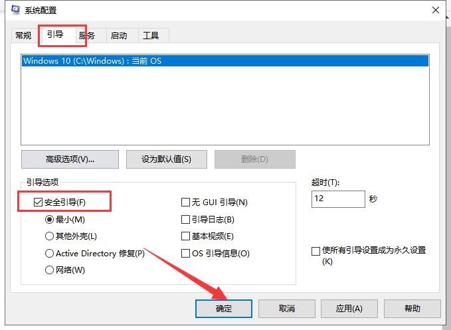
Task: Enable 无 GUI 引导(N) checkbox
Action: [185, 203]
